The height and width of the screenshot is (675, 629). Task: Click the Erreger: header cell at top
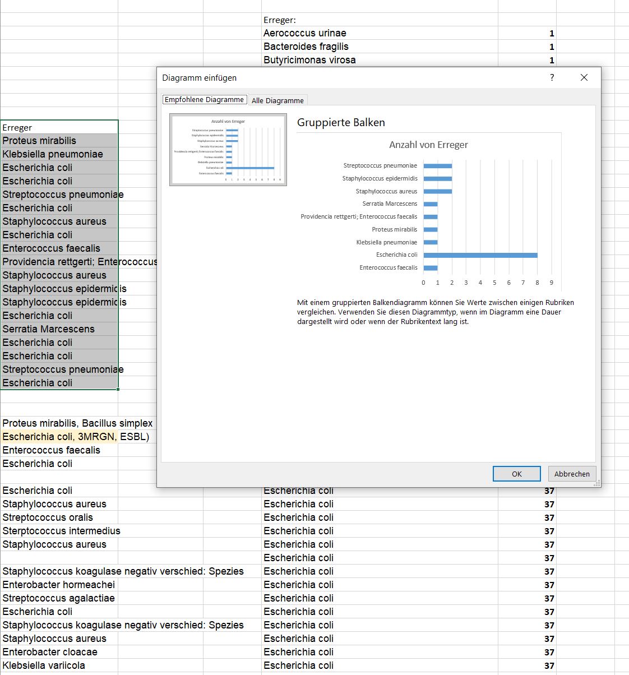click(380, 20)
